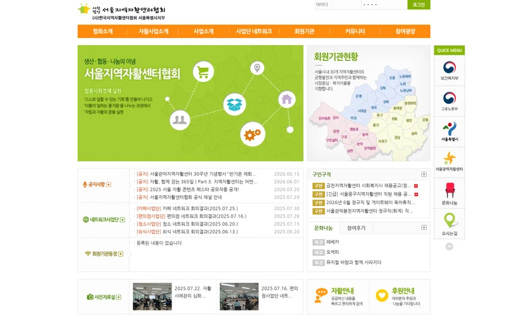Open 문화나눔 red chair quick menu icon
The width and height of the screenshot is (508, 317).
[x=450, y=193]
